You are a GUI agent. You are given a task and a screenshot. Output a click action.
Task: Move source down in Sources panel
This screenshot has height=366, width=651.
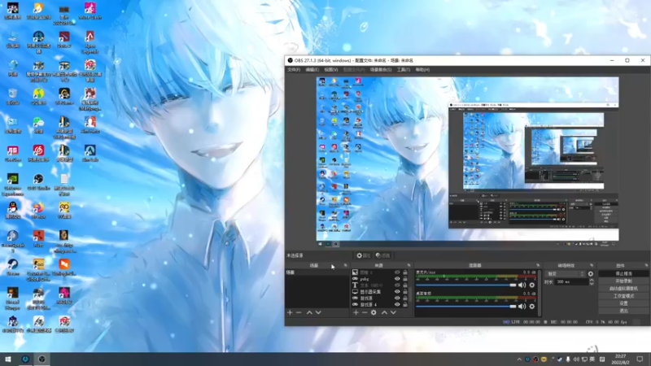click(393, 312)
